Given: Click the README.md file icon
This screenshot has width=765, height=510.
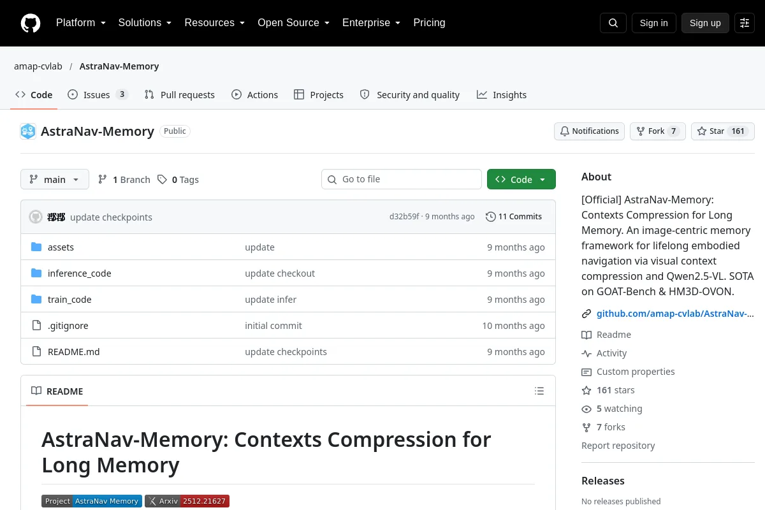Looking at the screenshot, I should tap(36, 352).
